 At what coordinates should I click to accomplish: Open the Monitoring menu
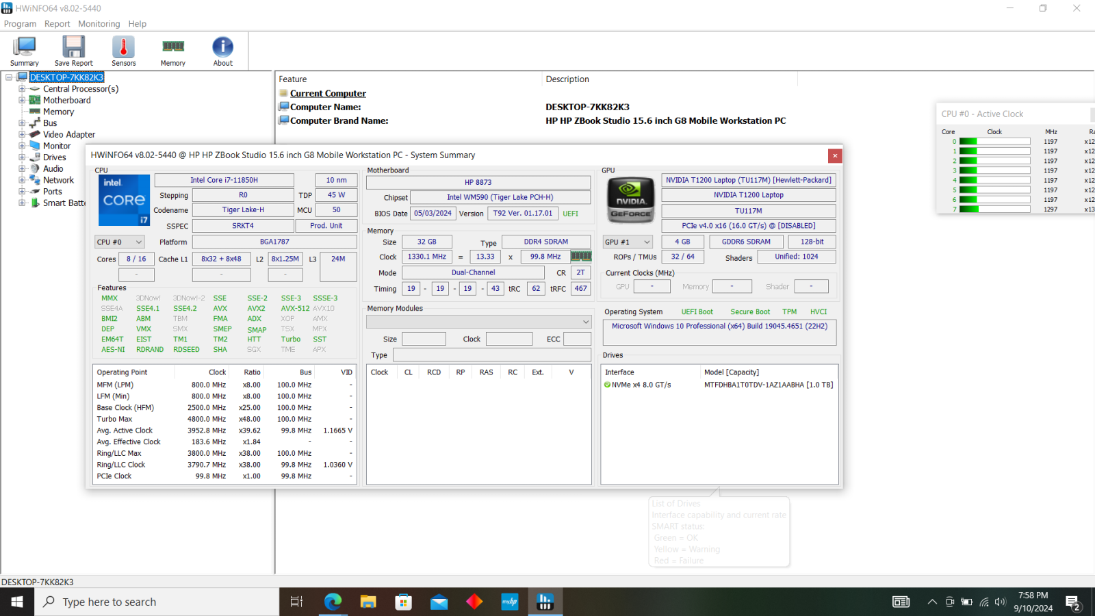pos(99,24)
